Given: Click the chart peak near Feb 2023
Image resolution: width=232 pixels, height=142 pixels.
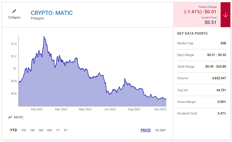Looking at the screenshot, I should [x=44, y=37].
